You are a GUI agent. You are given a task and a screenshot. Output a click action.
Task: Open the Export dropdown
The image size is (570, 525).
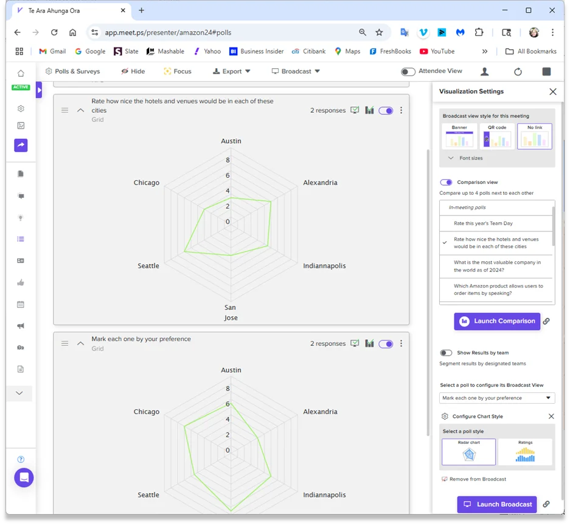tap(232, 71)
